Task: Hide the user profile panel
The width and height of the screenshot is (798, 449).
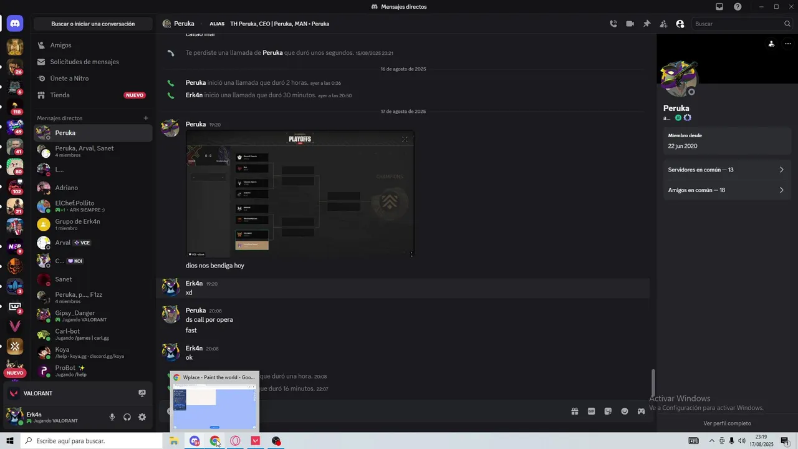Action: (x=680, y=24)
